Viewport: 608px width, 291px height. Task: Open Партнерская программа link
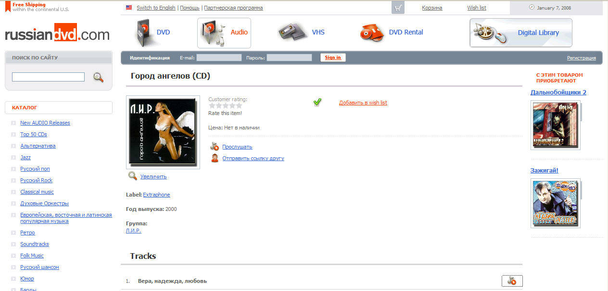233,8
